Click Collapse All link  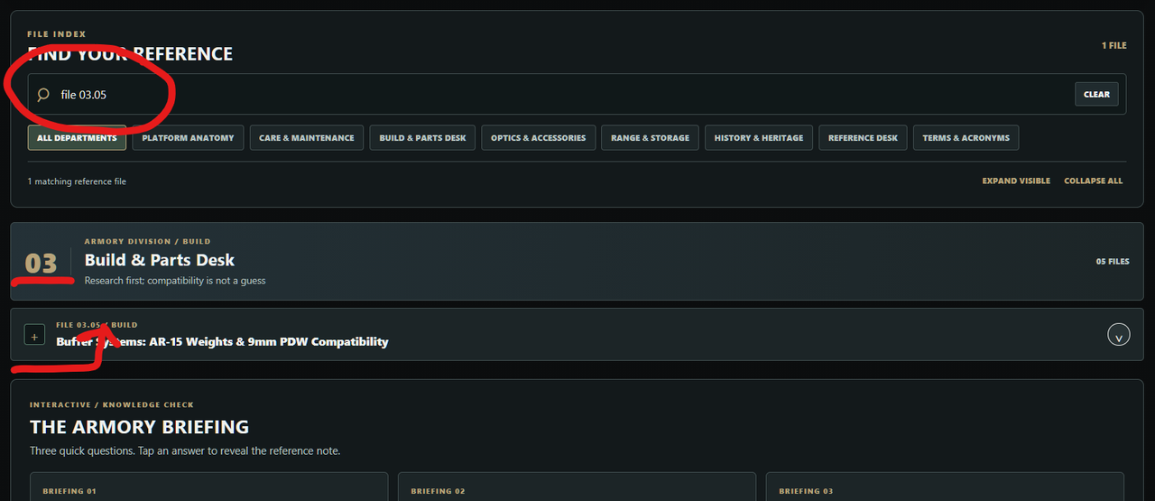pos(1094,181)
